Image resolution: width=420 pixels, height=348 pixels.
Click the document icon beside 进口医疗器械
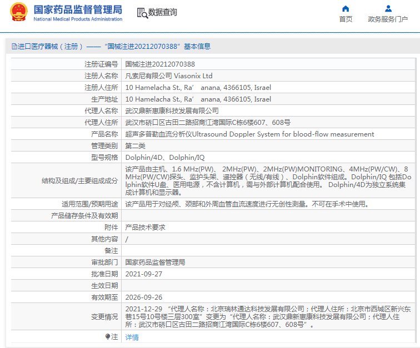(14, 47)
